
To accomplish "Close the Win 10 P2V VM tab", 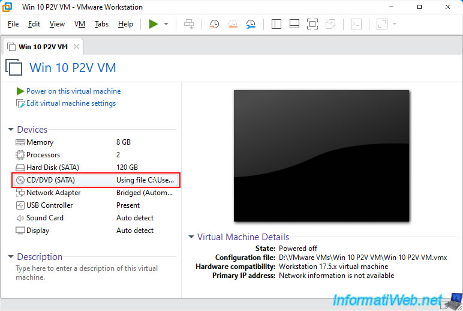I will click(x=77, y=47).
